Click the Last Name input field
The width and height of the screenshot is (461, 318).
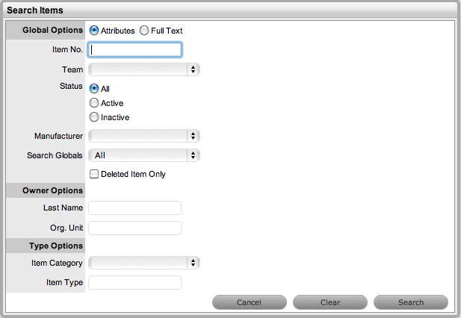coord(135,208)
